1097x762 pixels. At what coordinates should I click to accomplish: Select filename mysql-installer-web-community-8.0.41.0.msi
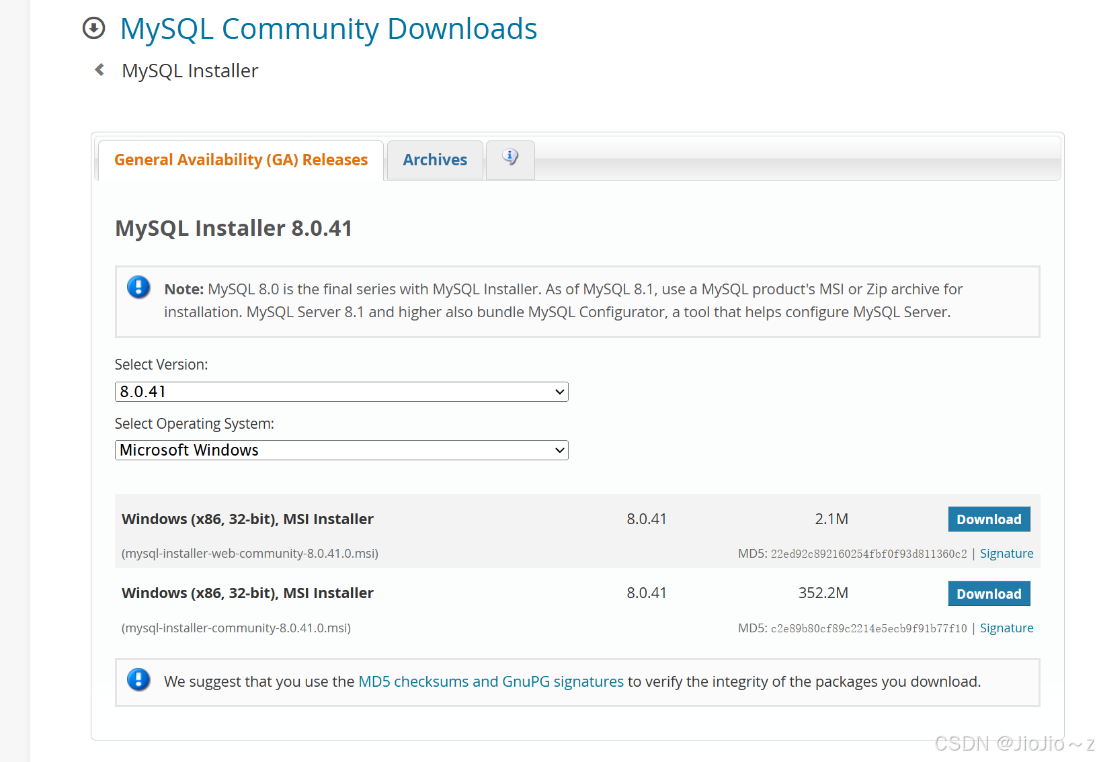(x=249, y=554)
